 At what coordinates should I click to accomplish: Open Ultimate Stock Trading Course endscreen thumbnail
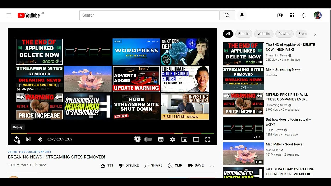[x=185, y=79]
